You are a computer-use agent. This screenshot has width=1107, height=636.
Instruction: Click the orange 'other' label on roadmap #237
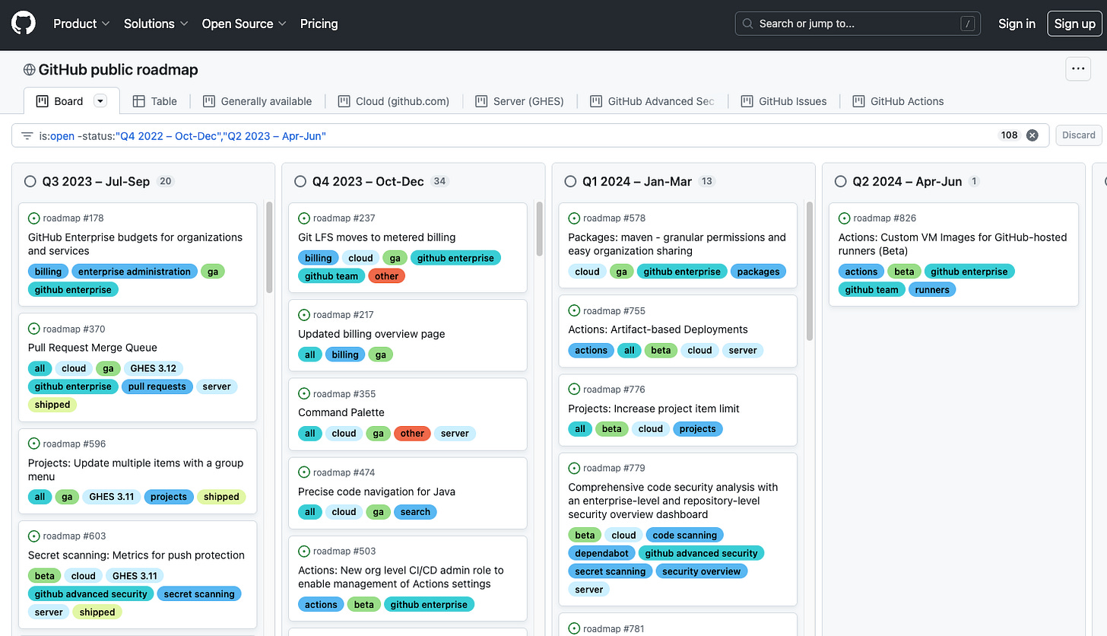[x=386, y=276]
